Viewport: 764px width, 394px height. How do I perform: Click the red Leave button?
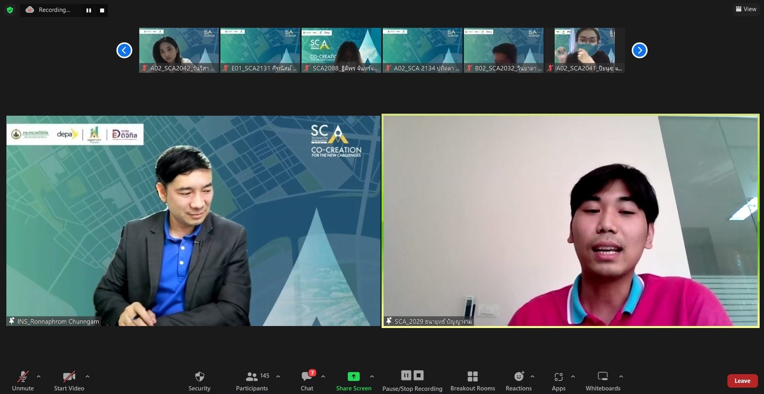click(743, 381)
